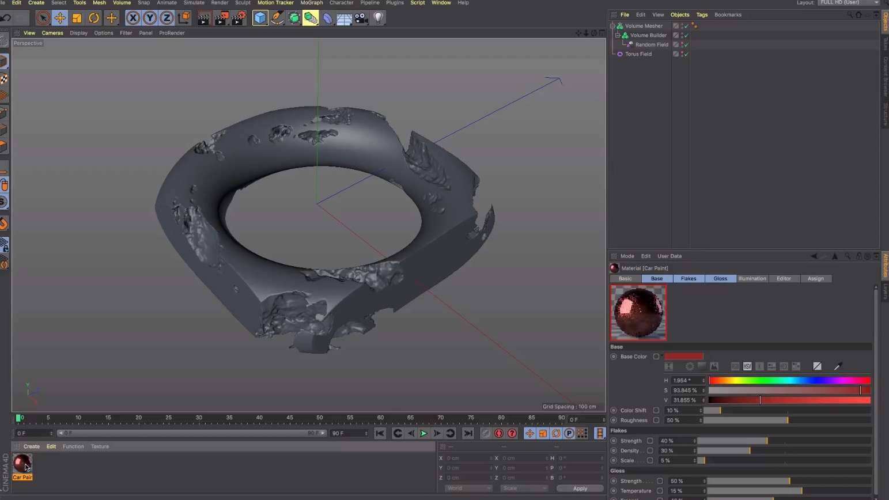The width and height of the screenshot is (889, 500).
Task: Switch to the Flakes tab
Action: 688,278
